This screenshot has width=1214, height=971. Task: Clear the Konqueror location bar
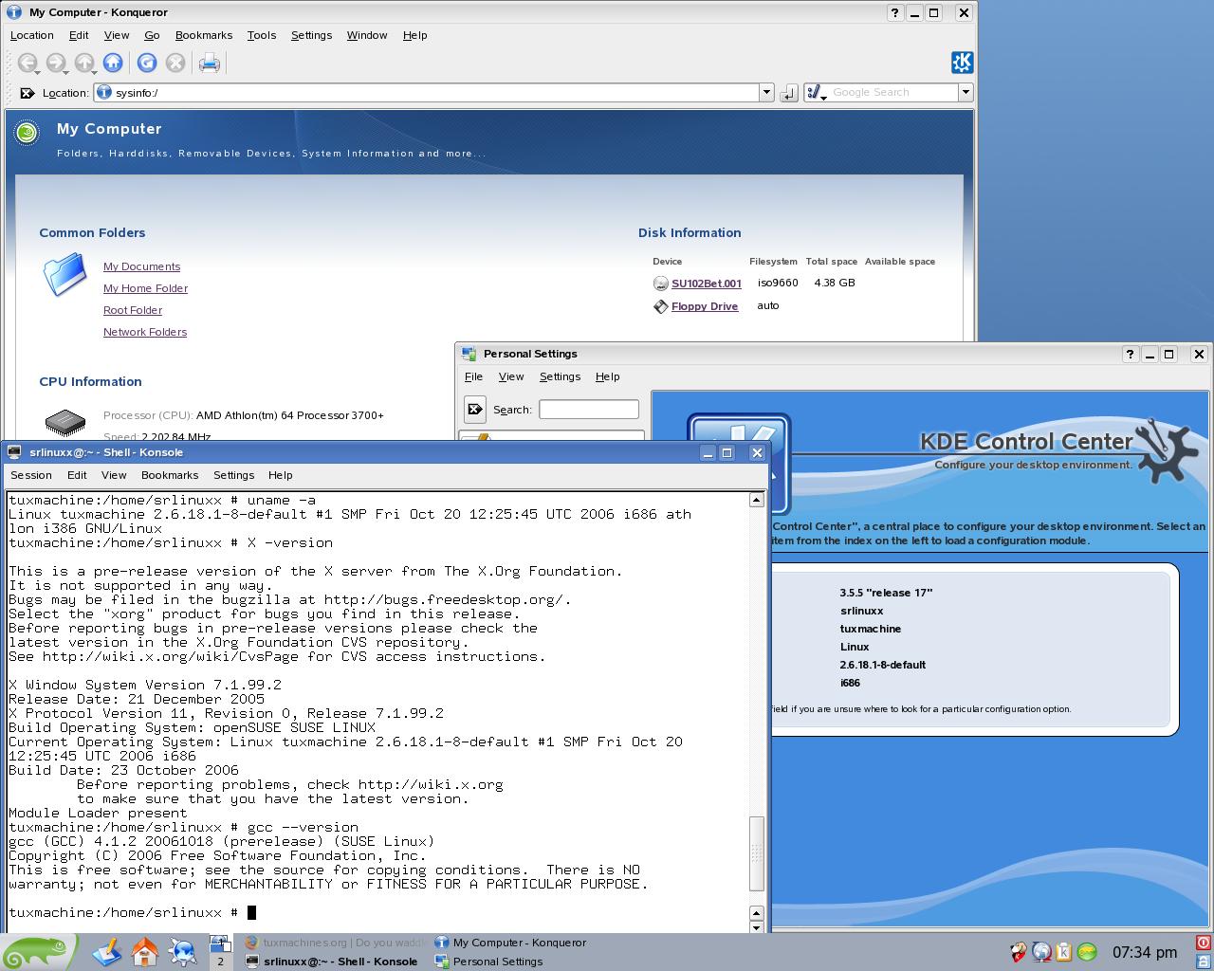click(28, 93)
